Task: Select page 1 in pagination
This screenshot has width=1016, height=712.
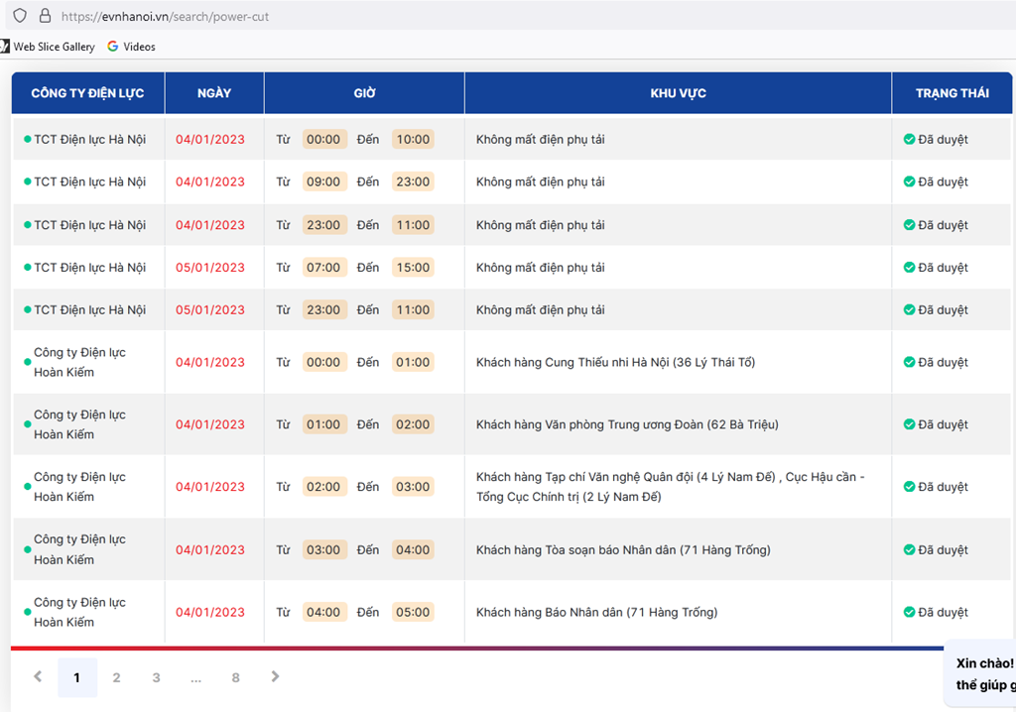Action: pyautogui.click(x=77, y=677)
